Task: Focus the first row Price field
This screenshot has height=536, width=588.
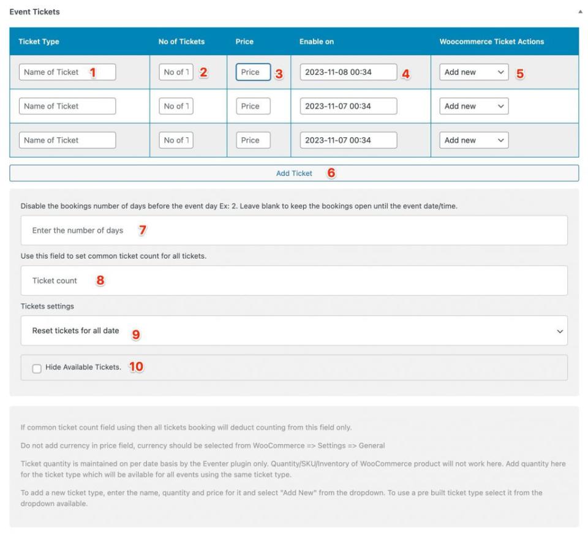Action: click(x=253, y=72)
